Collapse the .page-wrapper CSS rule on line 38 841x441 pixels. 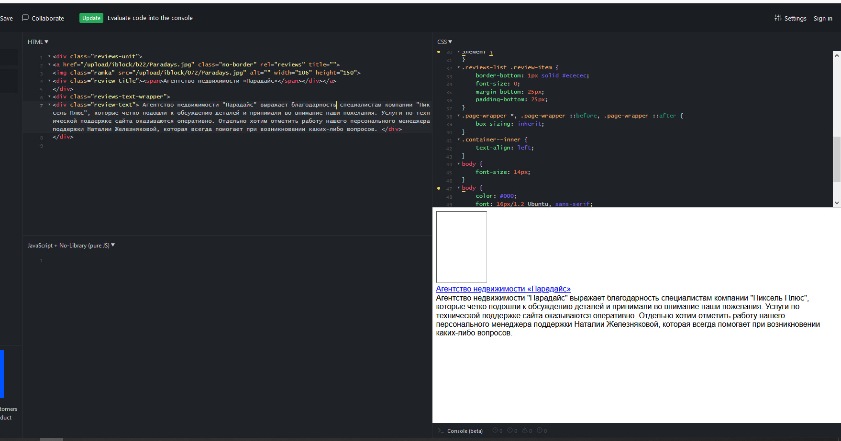(459, 116)
